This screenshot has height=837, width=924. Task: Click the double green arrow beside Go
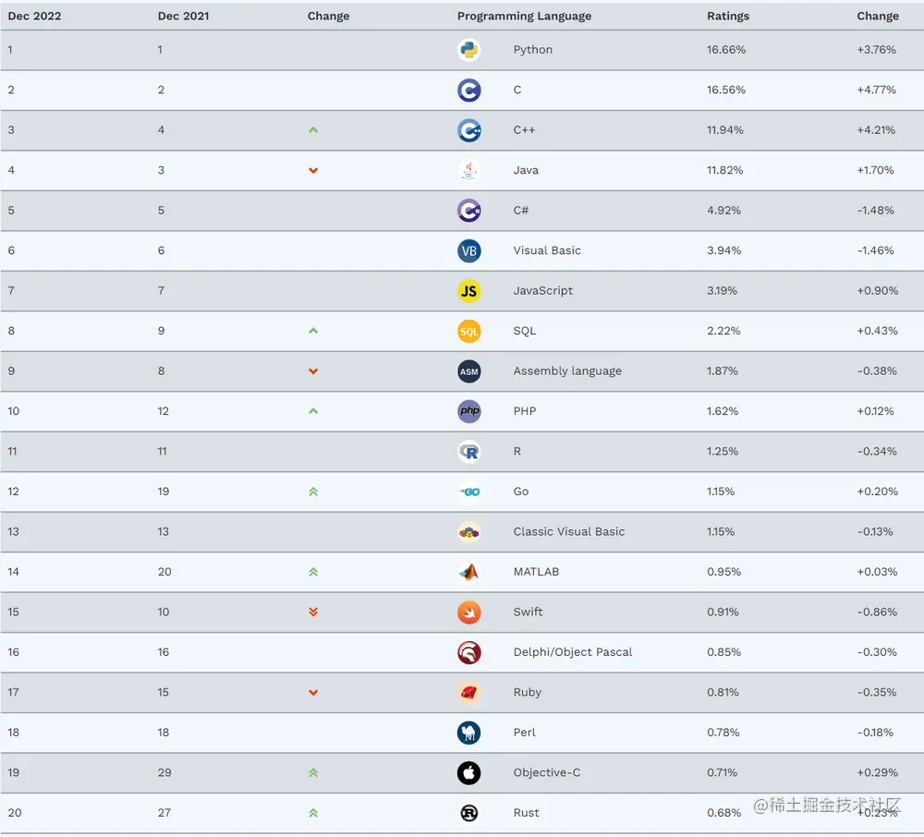[313, 491]
